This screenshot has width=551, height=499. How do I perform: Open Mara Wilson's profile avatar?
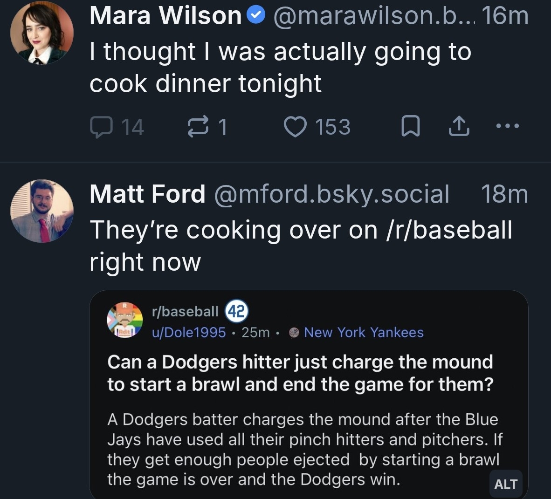42,33
